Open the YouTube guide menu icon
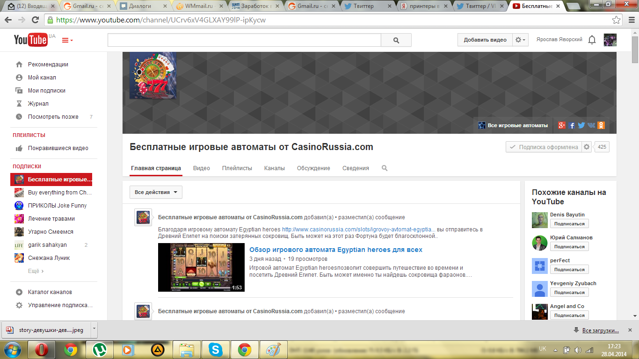The image size is (639, 359). (67, 40)
